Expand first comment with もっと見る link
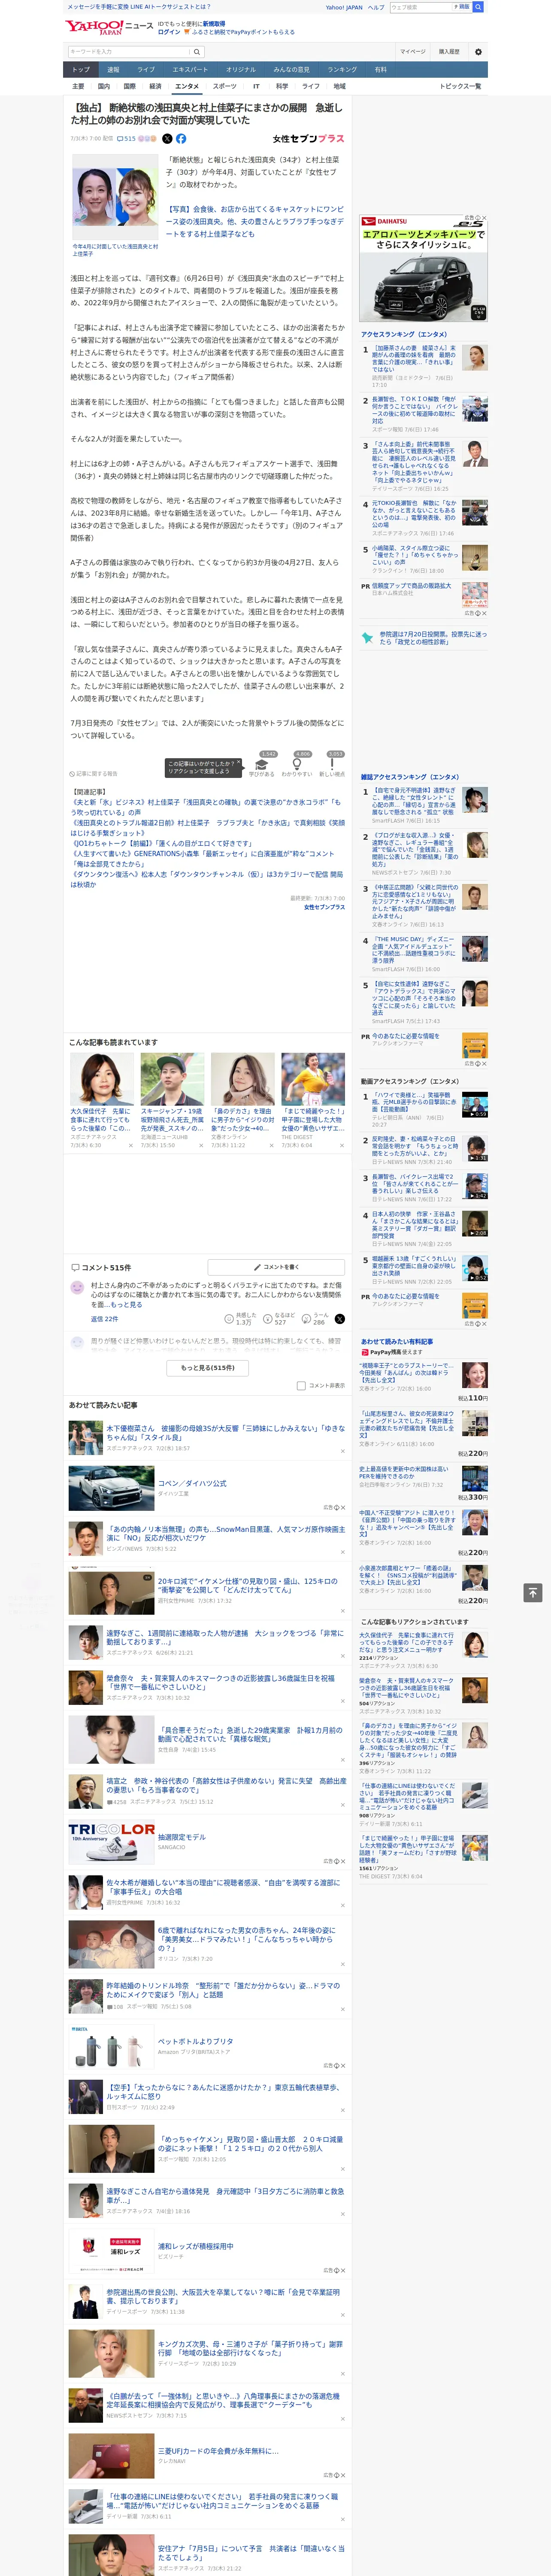The width and height of the screenshot is (551, 2576). [x=126, y=1305]
